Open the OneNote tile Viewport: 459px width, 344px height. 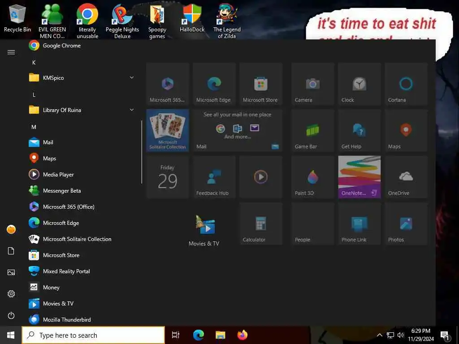point(359,177)
